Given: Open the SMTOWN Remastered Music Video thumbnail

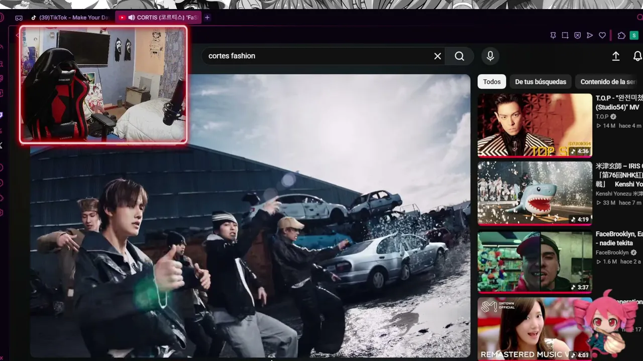Looking at the screenshot, I should pyautogui.click(x=535, y=329).
